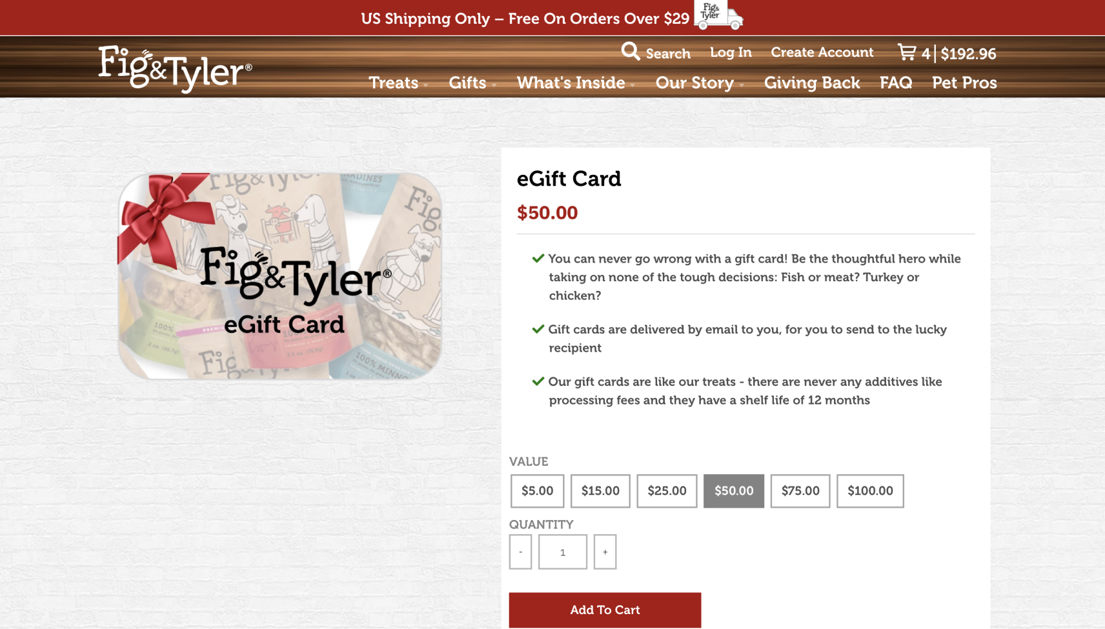The image size is (1105, 629).
Task: Click the Create Account link
Action: pyautogui.click(x=822, y=52)
